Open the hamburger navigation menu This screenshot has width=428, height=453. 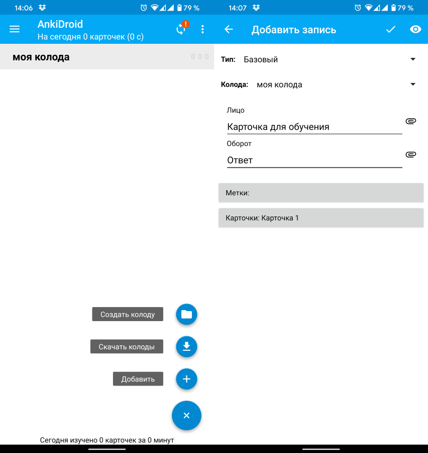[x=15, y=29]
